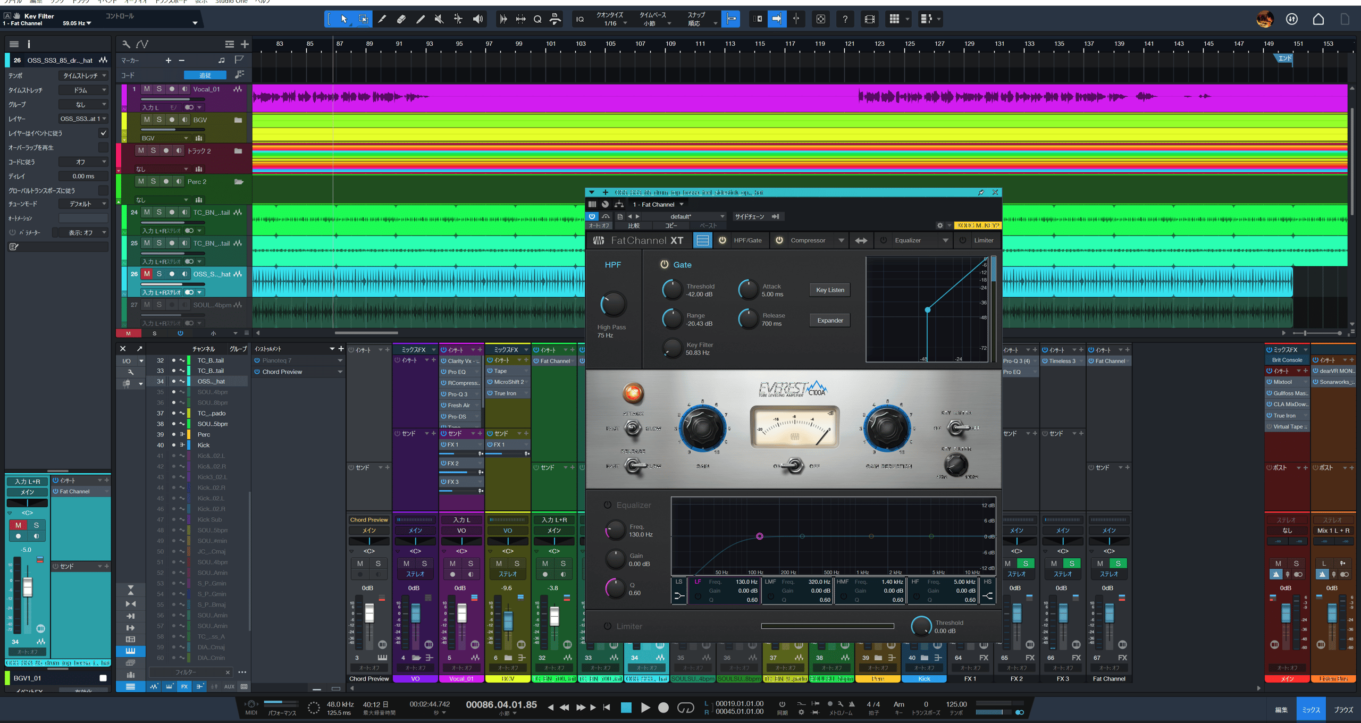1361x723 pixels.
Task: Click the stacked-rows view icon in FatChannel XT
Action: [x=702, y=240]
